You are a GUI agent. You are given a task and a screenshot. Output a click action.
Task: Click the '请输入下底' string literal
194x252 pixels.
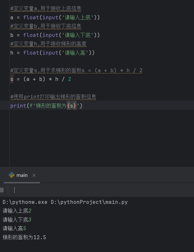point(77,35)
